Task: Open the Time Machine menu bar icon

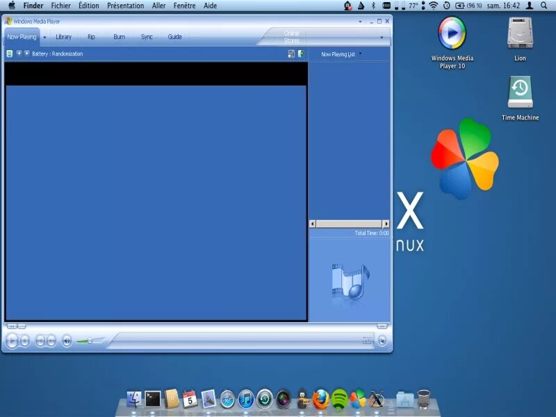Action: tap(447, 6)
